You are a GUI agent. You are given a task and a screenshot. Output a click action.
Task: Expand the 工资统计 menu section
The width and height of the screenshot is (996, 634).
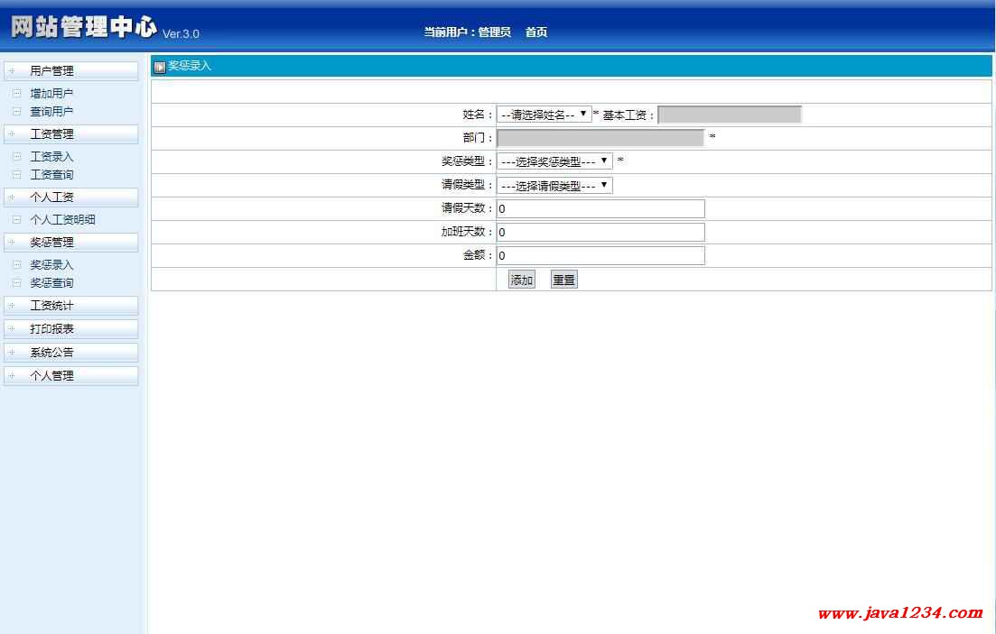(70, 305)
